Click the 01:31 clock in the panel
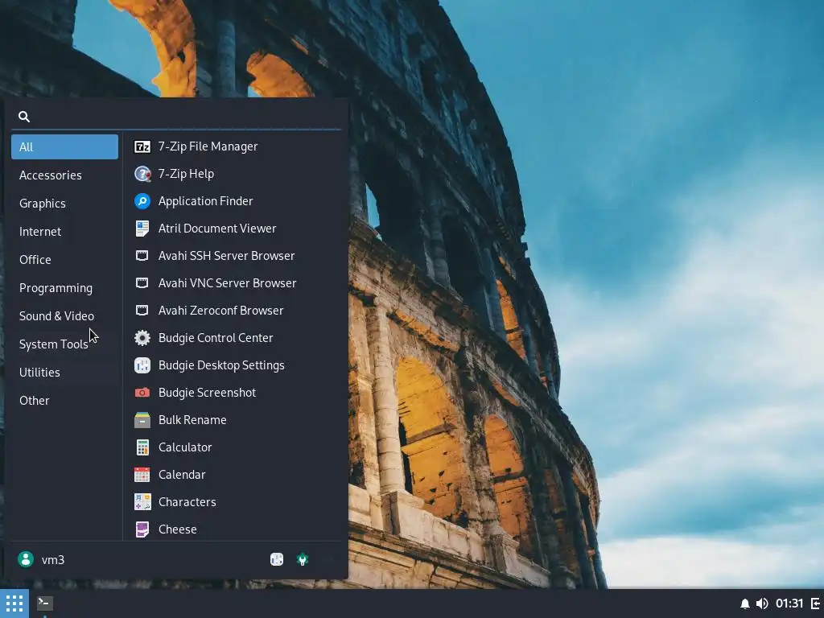The height and width of the screenshot is (618, 824). [x=789, y=604]
